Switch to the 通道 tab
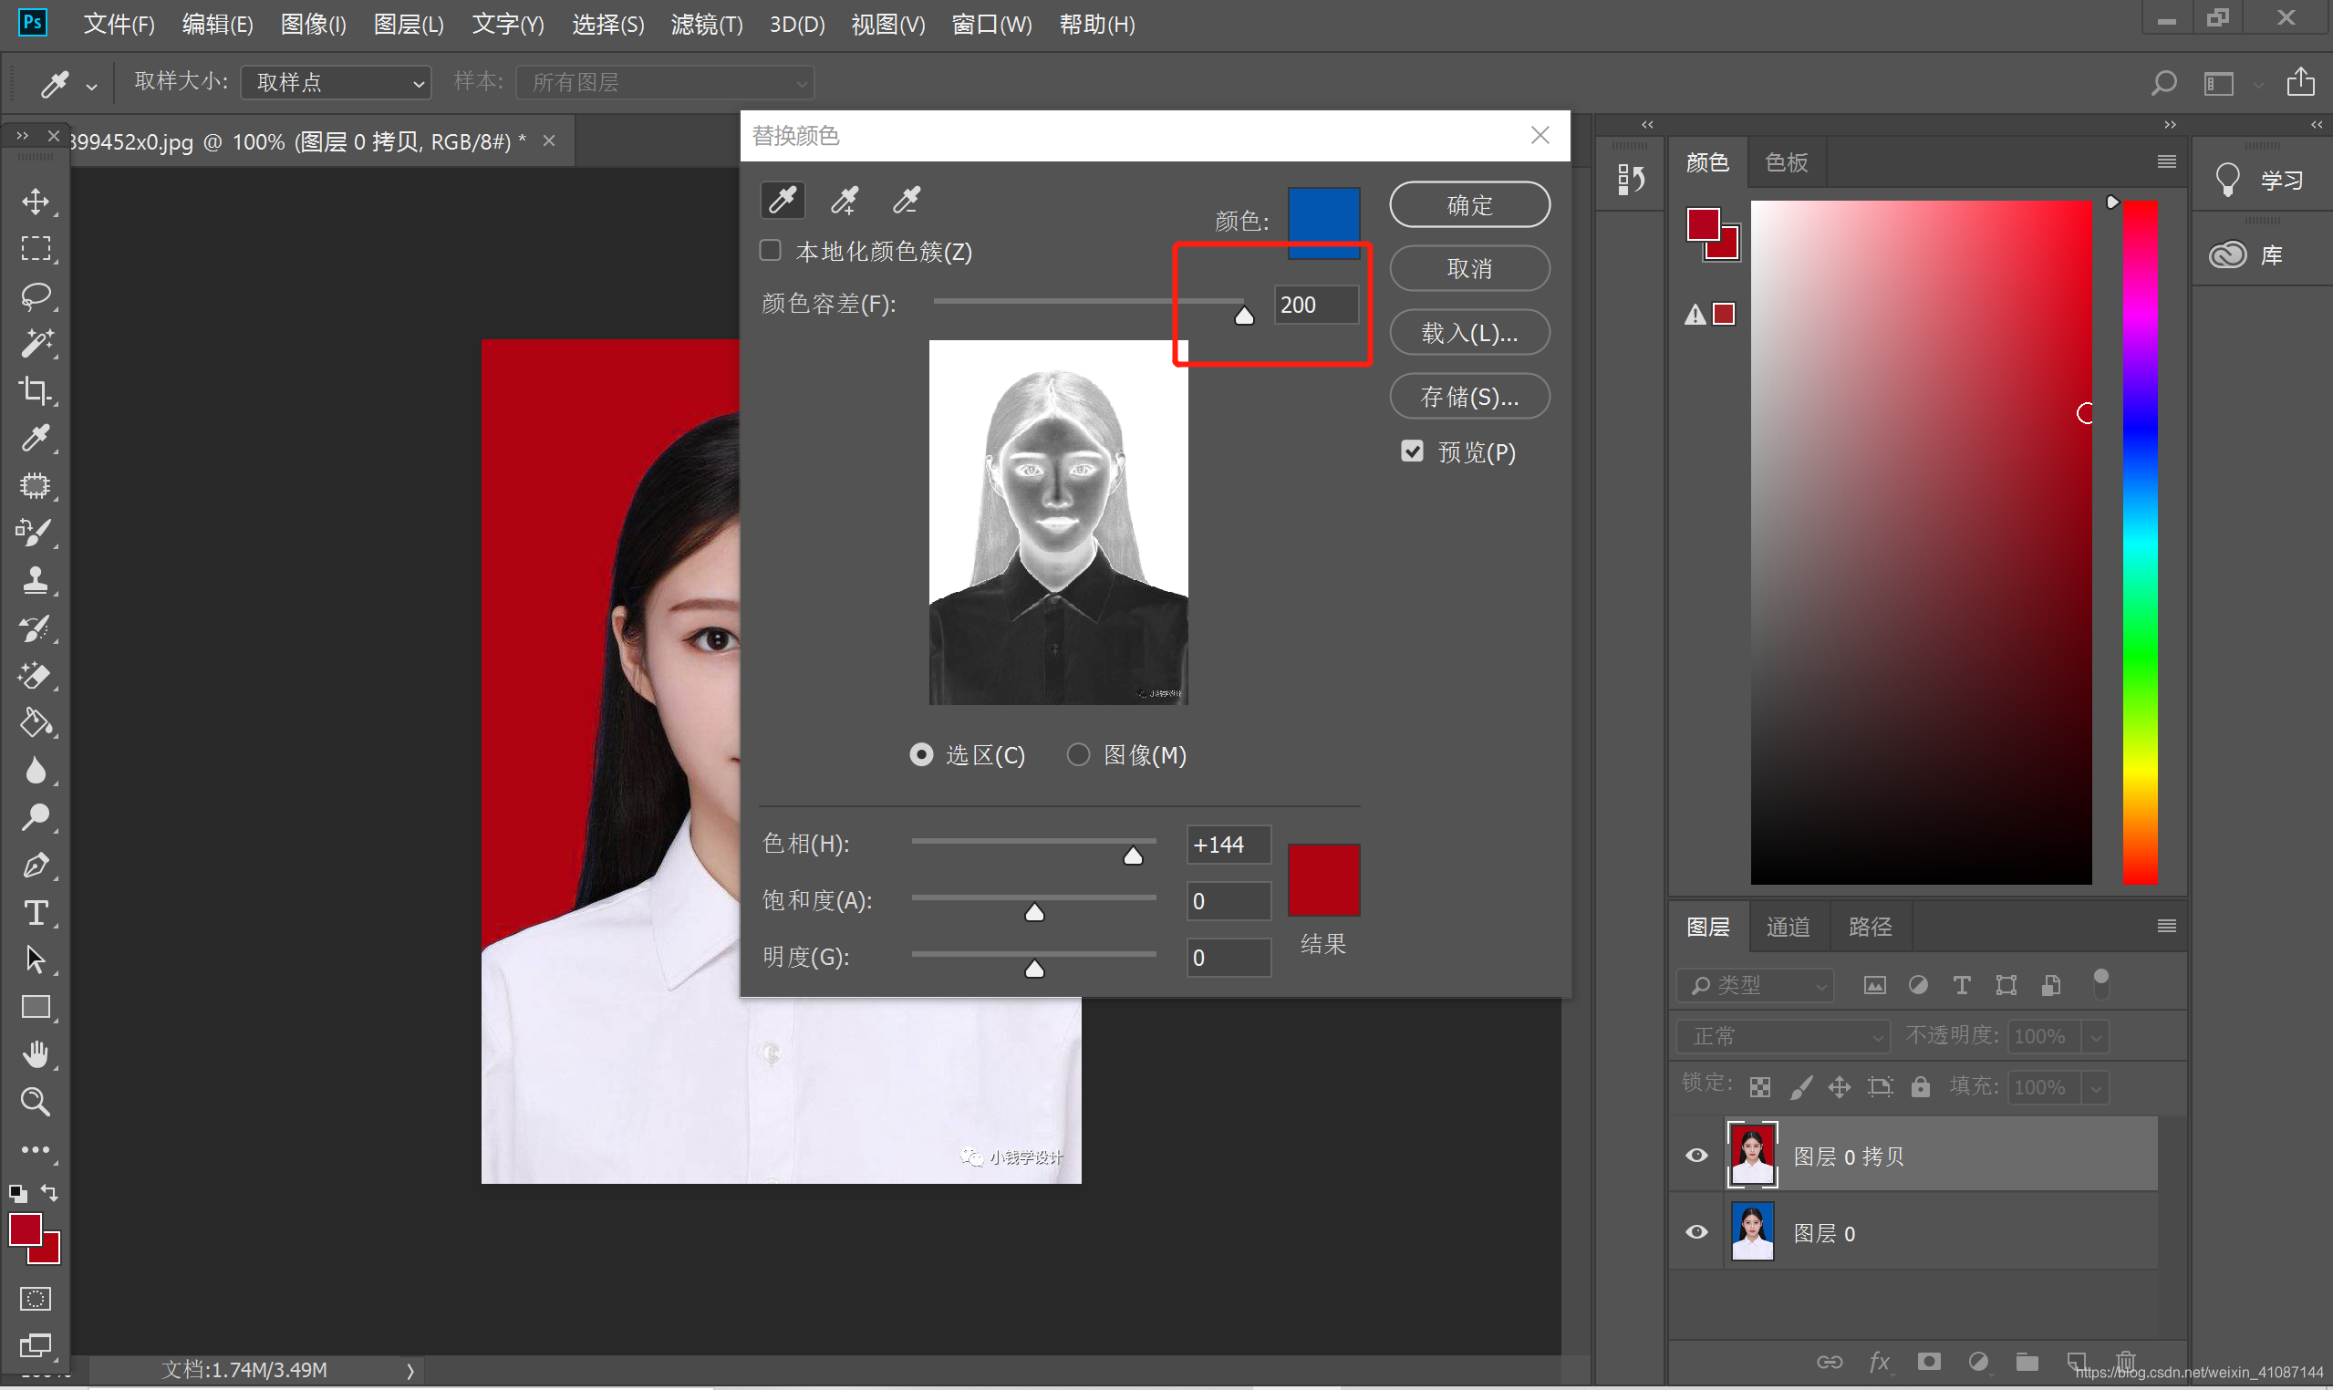2333x1390 pixels. pyautogui.click(x=1787, y=928)
